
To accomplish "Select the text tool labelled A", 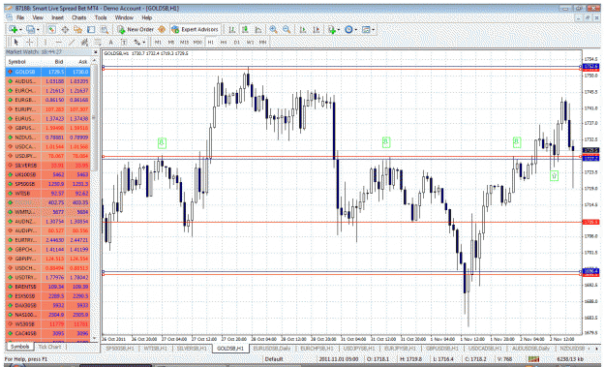I will (110, 42).
